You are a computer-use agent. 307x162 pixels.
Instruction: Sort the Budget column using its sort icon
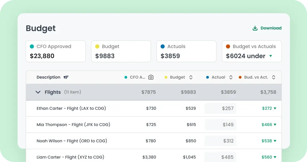(191, 77)
